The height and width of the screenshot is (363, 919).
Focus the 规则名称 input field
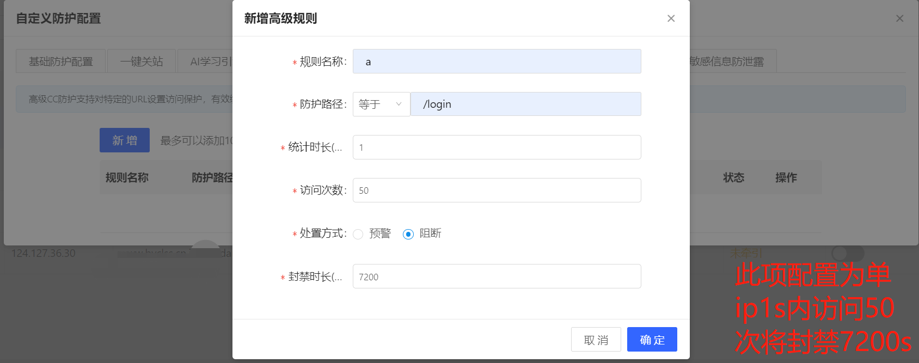click(x=497, y=61)
